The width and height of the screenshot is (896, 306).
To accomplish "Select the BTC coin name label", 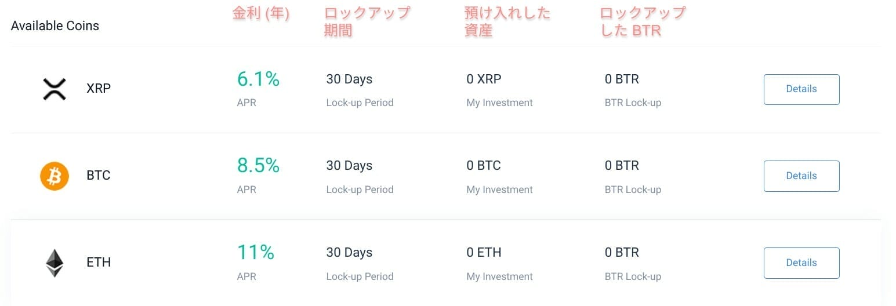I will [99, 176].
